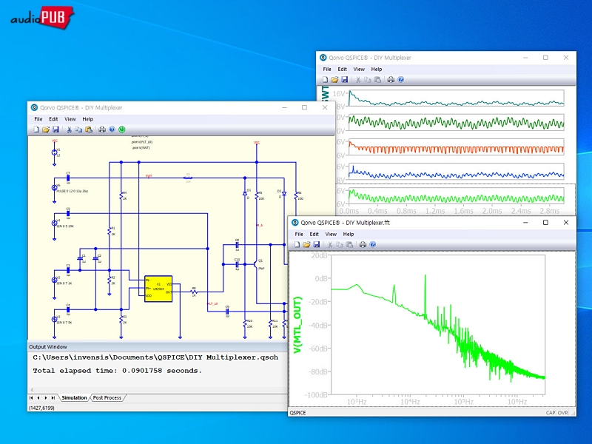Open File menu in schematic window

click(38, 119)
